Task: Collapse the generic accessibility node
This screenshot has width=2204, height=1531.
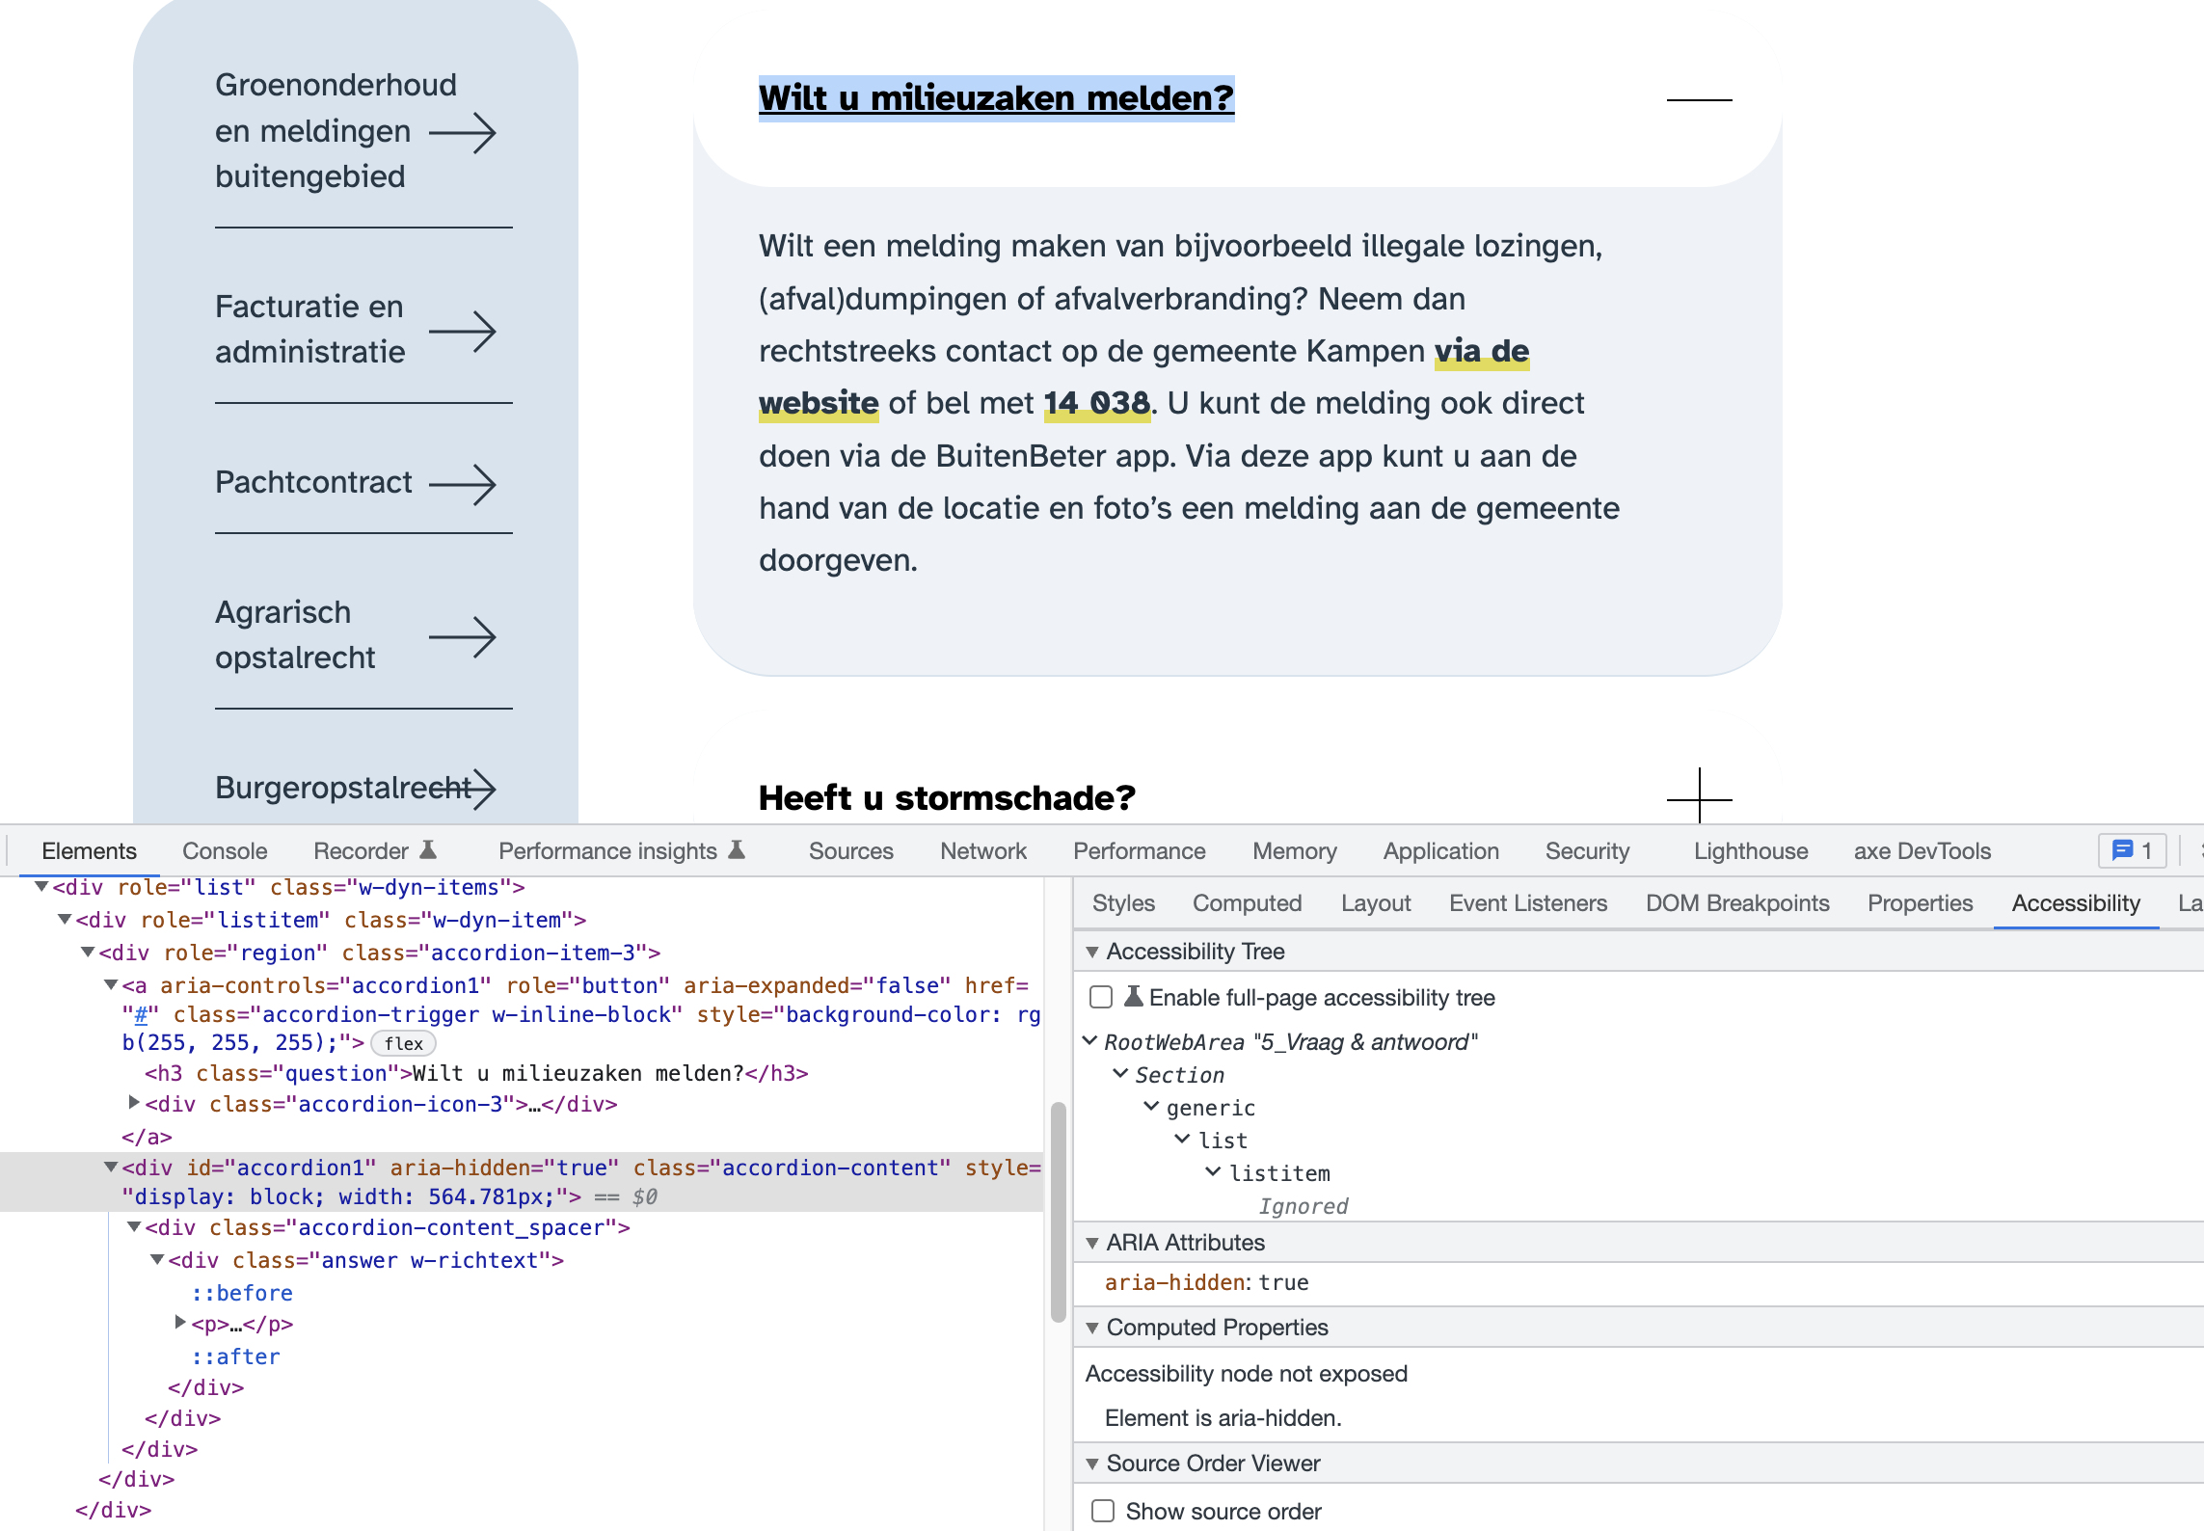Action: tap(1151, 1106)
